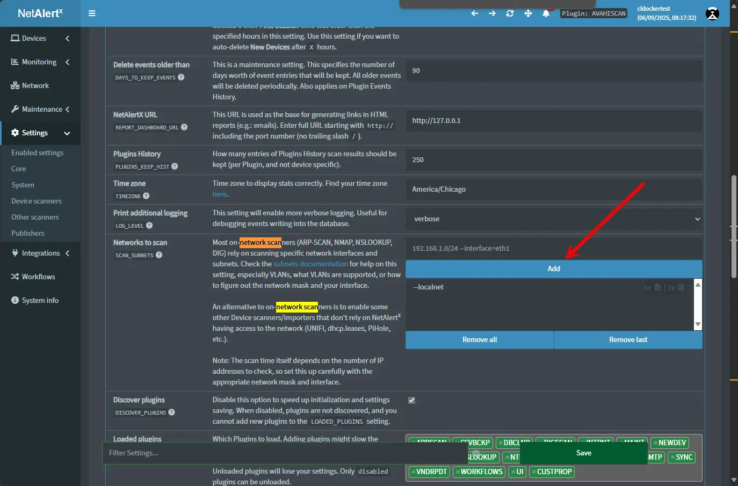Click the Time zone input field
738x486 pixels.
tap(554, 190)
